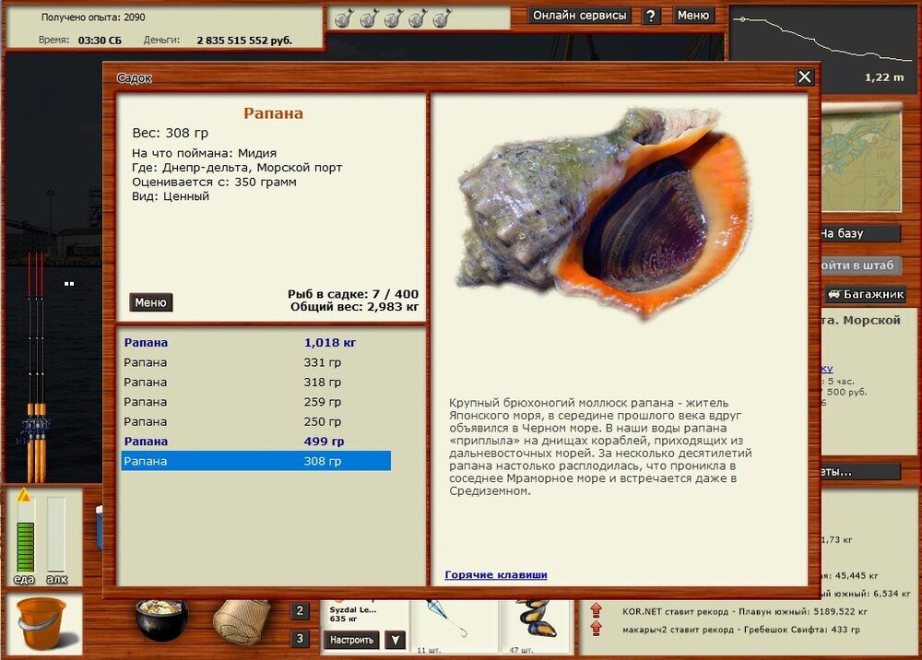Select the 499 гр Рапана entry
The image size is (922, 660).
click(x=255, y=442)
